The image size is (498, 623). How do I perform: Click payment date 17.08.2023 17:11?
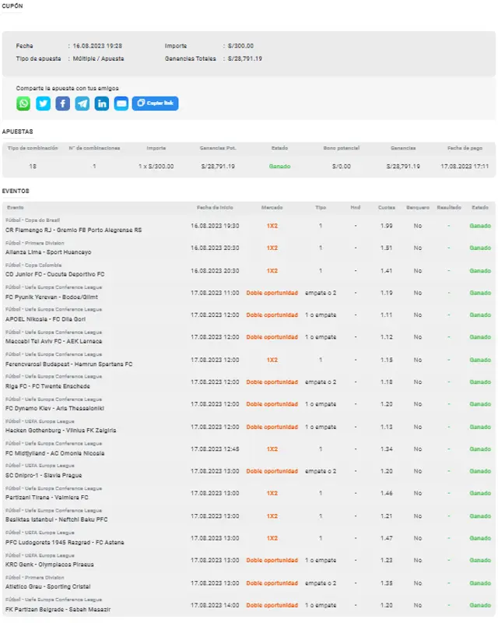coord(465,167)
